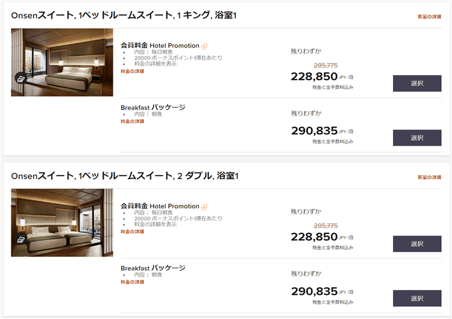Click member tag icon beside double suite Hotel Promotion
452x319 pixels.
tap(204, 206)
